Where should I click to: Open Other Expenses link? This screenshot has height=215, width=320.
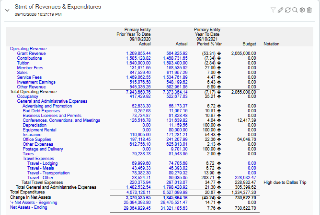pos(38,144)
